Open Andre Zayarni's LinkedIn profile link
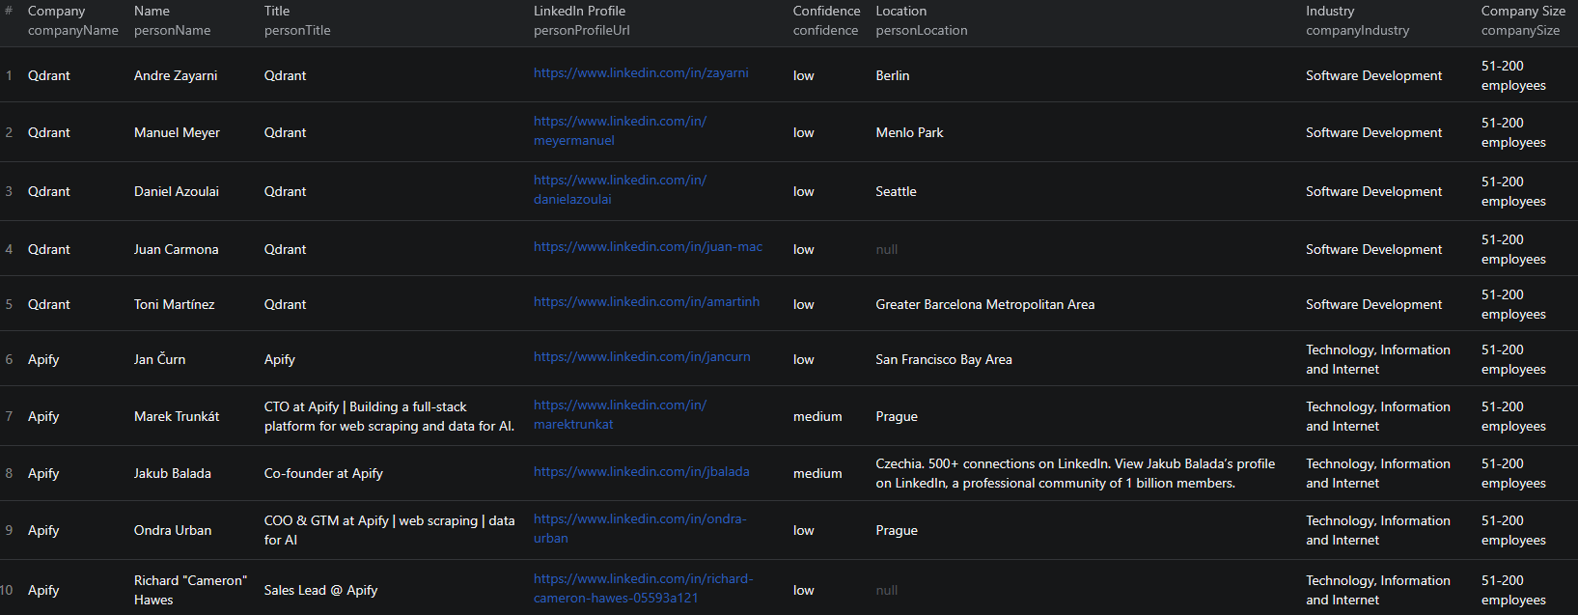This screenshot has height=615, width=1578. pyautogui.click(x=640, y=73)
